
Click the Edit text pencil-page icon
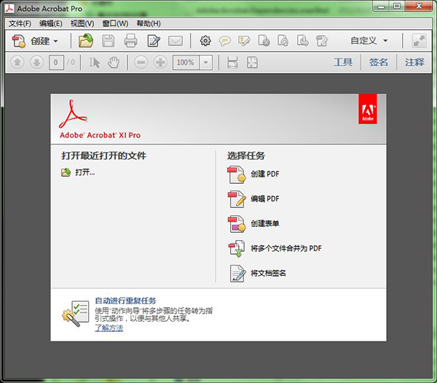click(154, 41)
